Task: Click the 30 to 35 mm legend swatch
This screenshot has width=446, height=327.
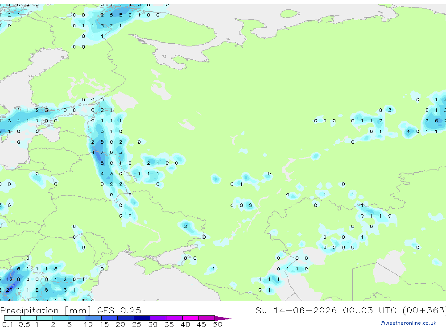Action: (x=158, y=318)
